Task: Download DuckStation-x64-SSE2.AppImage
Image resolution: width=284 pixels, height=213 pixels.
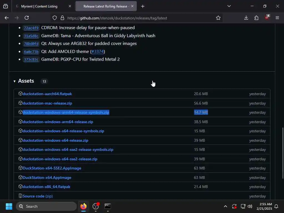Action: 52,168
